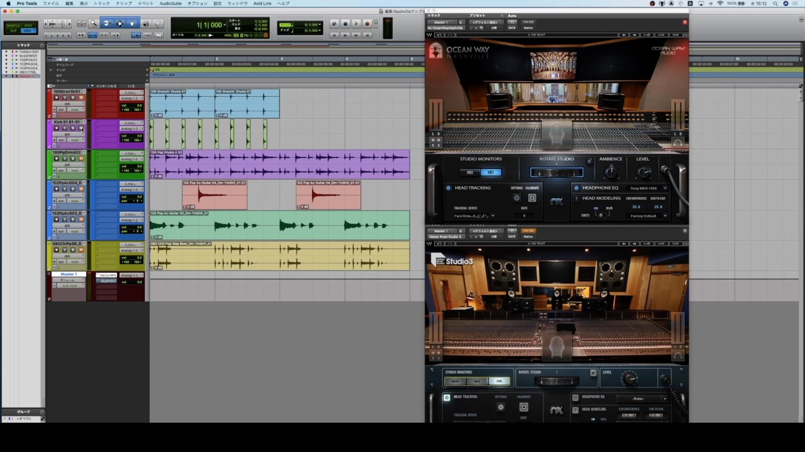
Task: Select HR1 studio monitors in Ocean Way
Action: pos(491,172)
